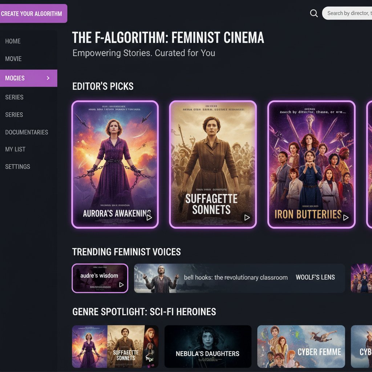Click the play icon on Suffagette Sonnets poster
Image resolution: width=372 pixels, height=372 pixels.
[x=247, y=217]
